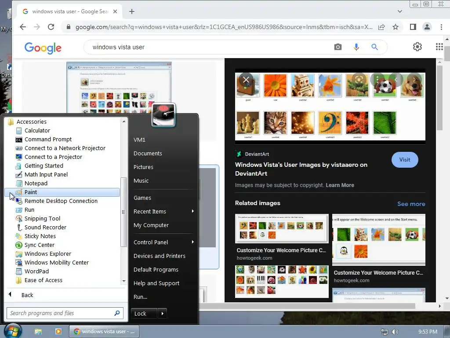Open Pictures in Start menu
The image size is (450, 338).
pos(144,167)
